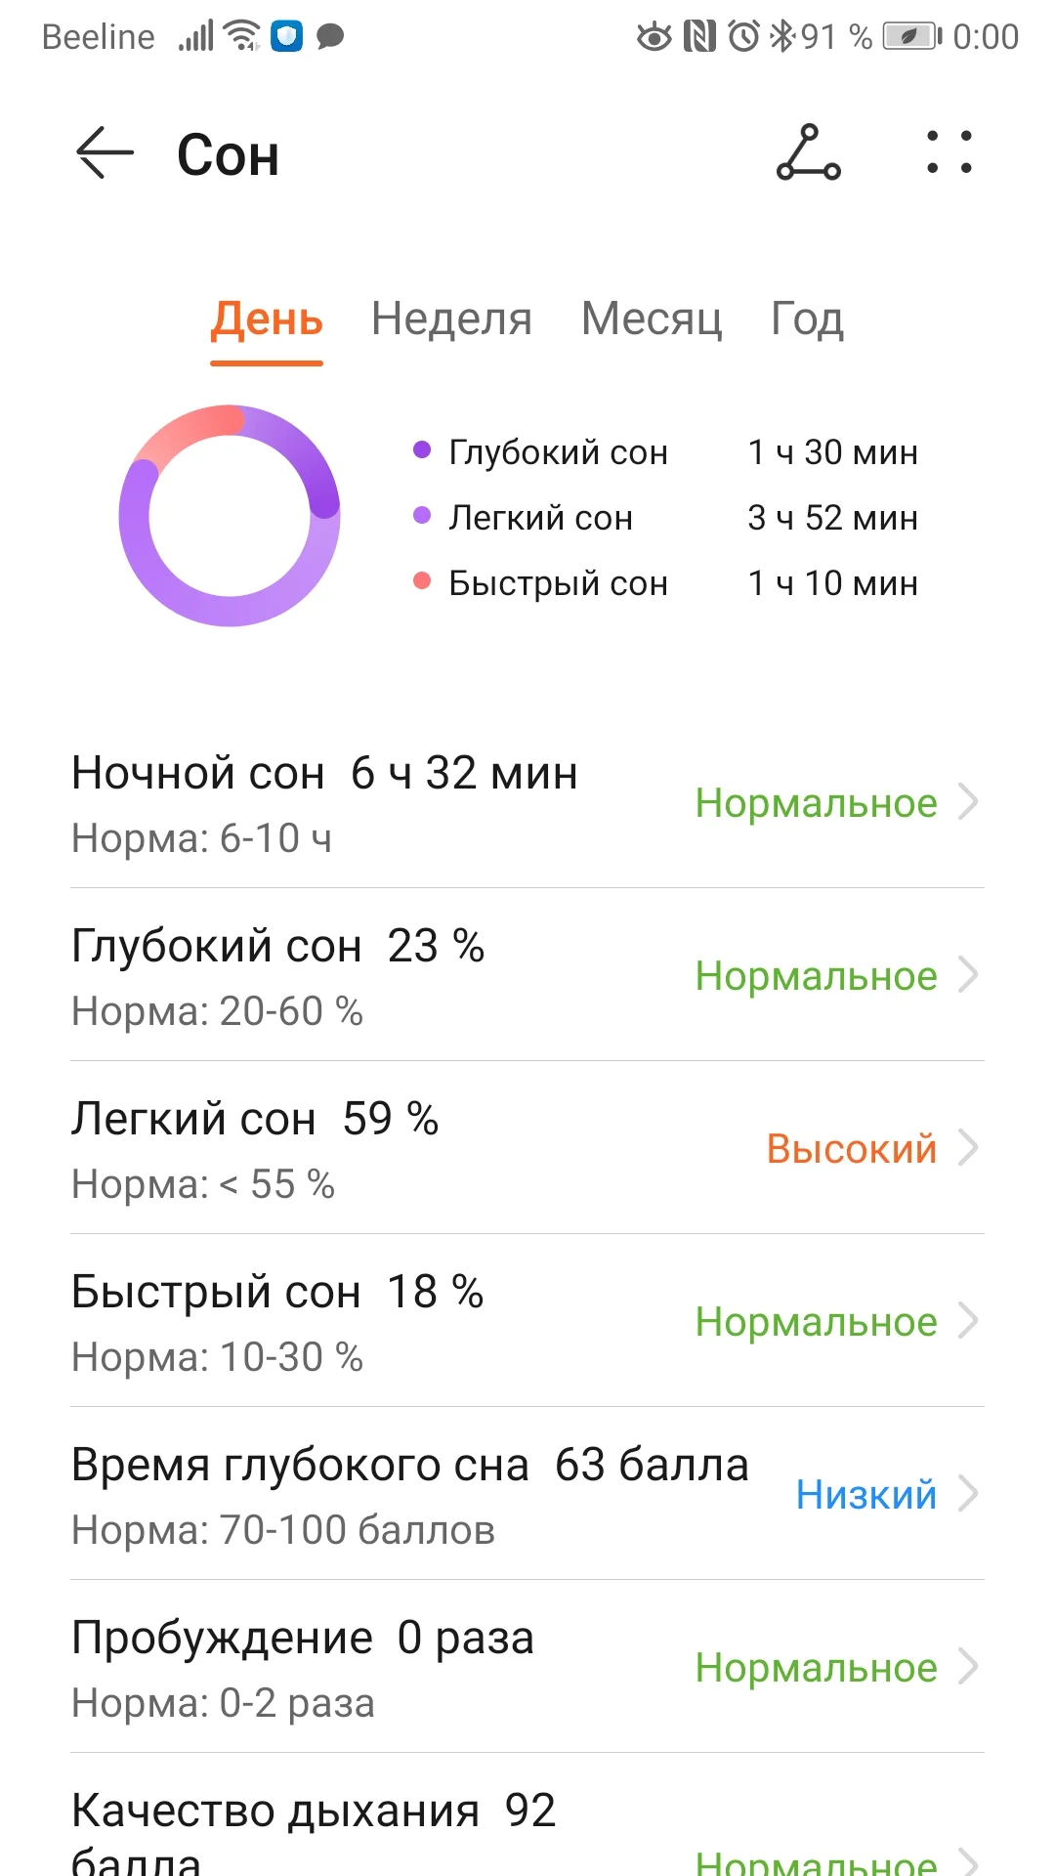Expand Легкий сон 59 % chevron
1055x1876 pixels.
[x=968, y=1148]
